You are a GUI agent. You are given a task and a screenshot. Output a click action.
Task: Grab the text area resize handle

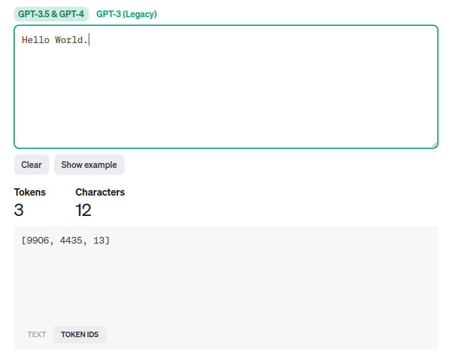click(x=434, y=145)
